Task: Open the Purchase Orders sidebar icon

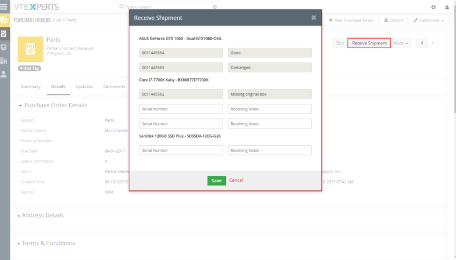Action: pyautogui.click(x=4, y=34)
